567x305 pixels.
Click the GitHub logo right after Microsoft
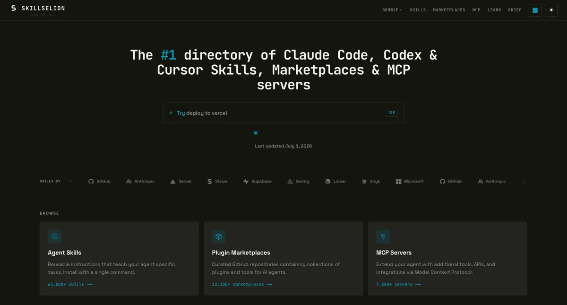[442, 182]
